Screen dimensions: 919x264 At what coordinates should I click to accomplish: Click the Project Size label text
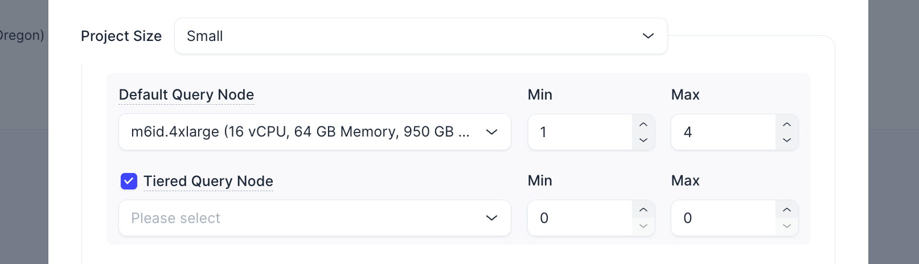(121, 36)
